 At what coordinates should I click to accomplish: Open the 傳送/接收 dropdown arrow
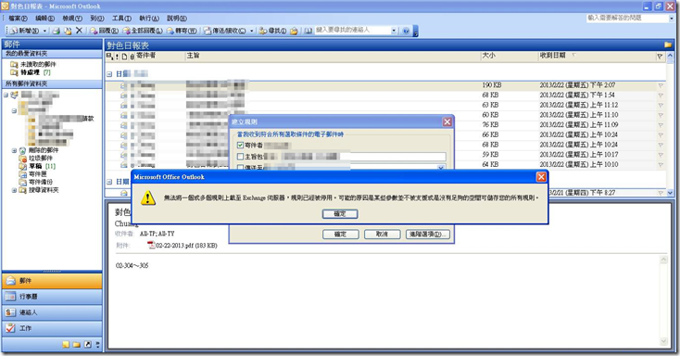tap(252, 31)
